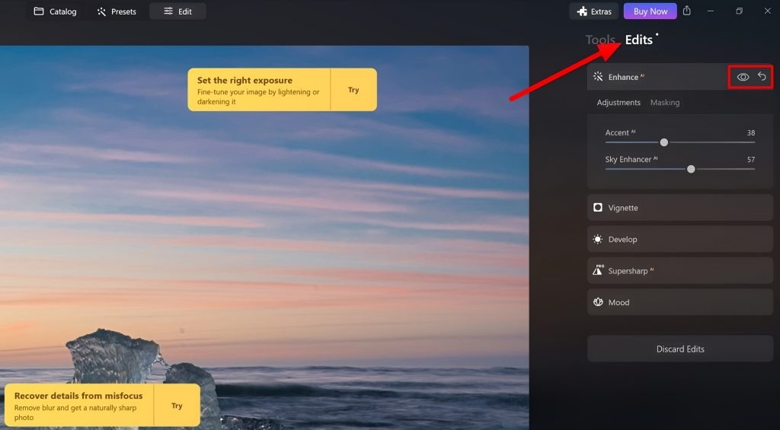Expand the Mood tool
This screenshot has height=430, width=780.
pos(680,302)
